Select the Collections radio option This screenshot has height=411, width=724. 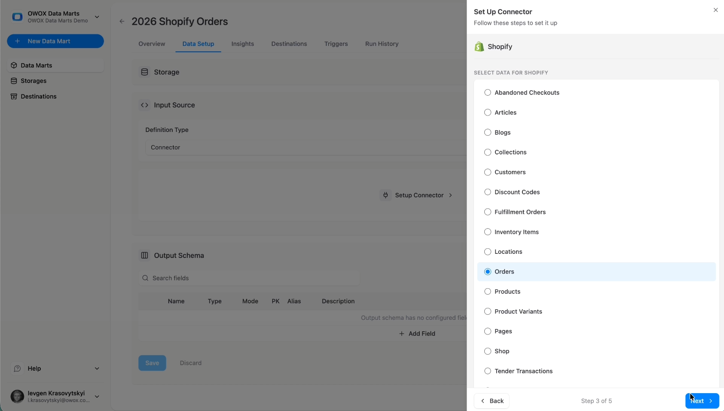pos(488,152)
